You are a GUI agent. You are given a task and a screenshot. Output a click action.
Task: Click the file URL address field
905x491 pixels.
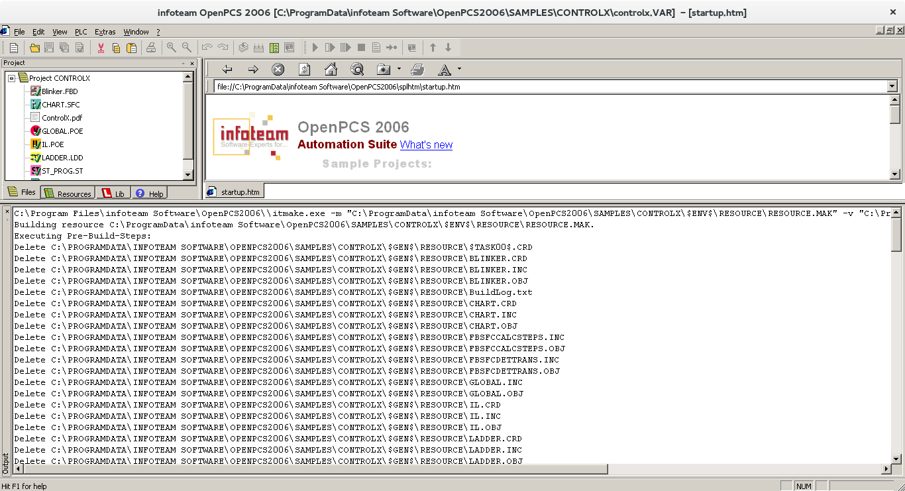tap(551, 87)
